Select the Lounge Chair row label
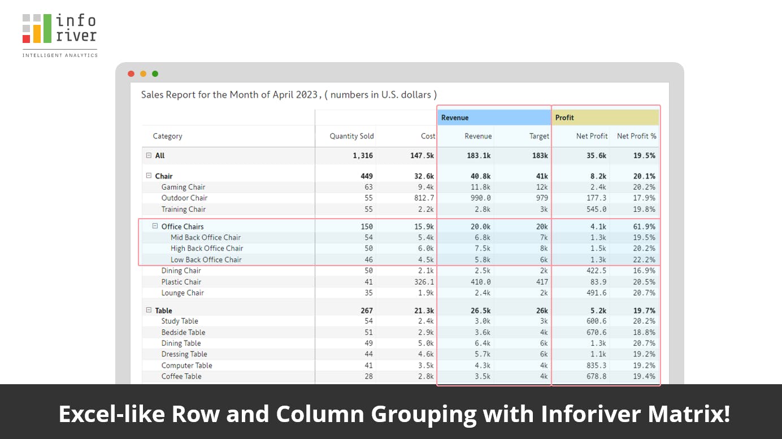 (x=183, y=293)
